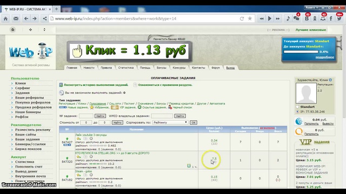Open the KTO РЕГИЛСЯ НА STELLAR.ORG task
Image resolution: width=346 pixels, height=194 pixels.
point(112,153)
